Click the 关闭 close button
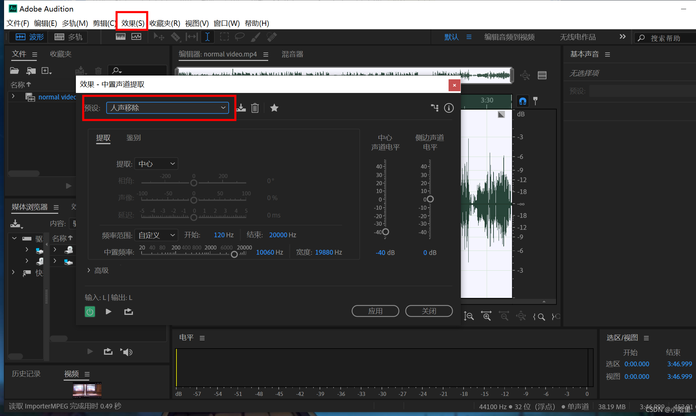 pyautogui.click(x=429, y=311)
